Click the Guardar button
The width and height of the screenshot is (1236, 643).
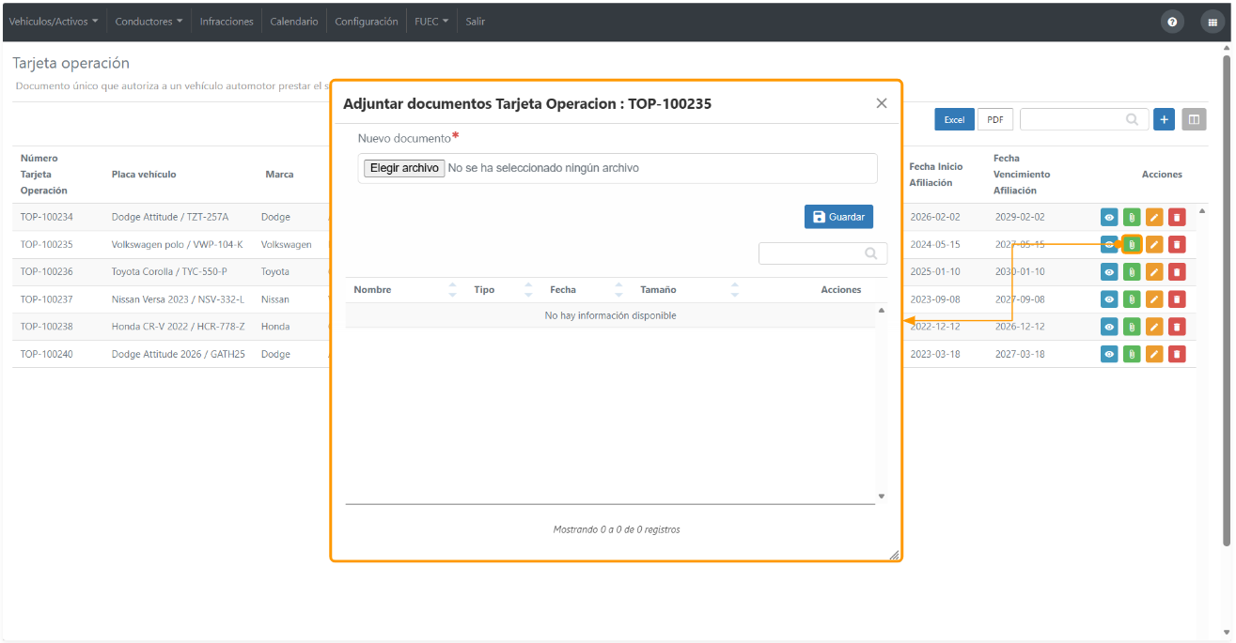(x=838, y=217)
